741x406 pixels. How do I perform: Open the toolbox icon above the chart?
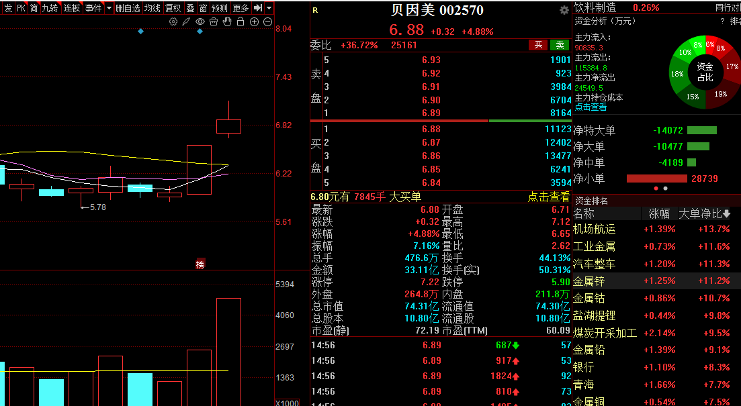214,21
